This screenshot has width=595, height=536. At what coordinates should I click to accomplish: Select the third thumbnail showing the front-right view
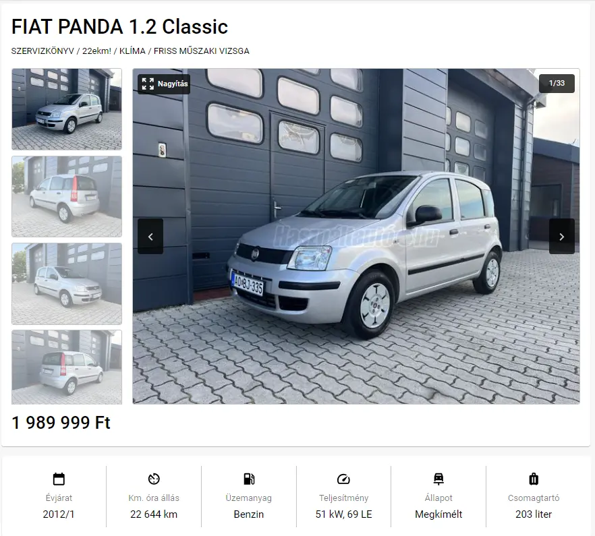(67, 284)
